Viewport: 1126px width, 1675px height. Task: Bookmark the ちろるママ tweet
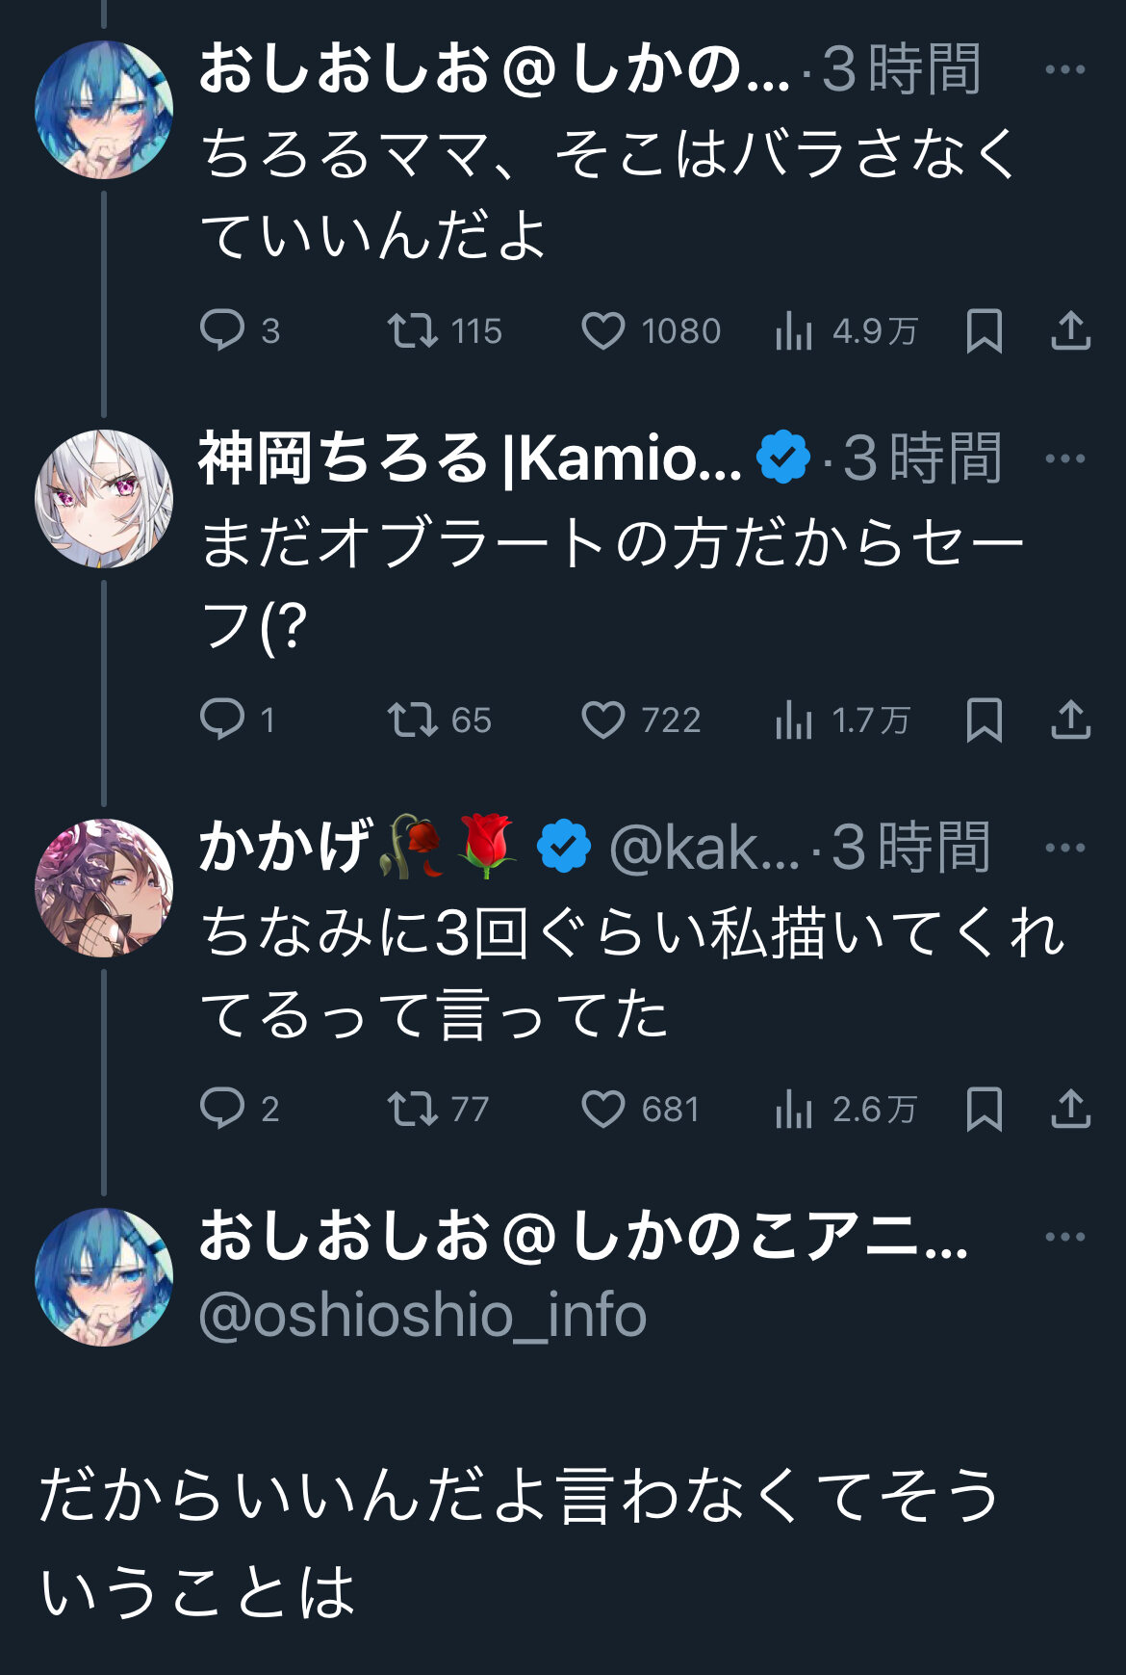pyautogui.click(x=984, y=330)
